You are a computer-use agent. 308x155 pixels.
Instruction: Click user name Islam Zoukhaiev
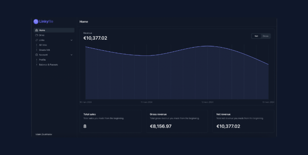coord(44,135)
